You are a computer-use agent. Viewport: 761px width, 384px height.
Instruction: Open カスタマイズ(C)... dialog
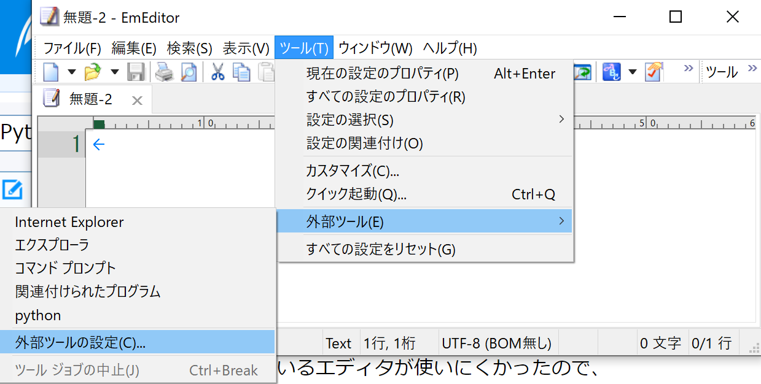(x=425, y=171)
